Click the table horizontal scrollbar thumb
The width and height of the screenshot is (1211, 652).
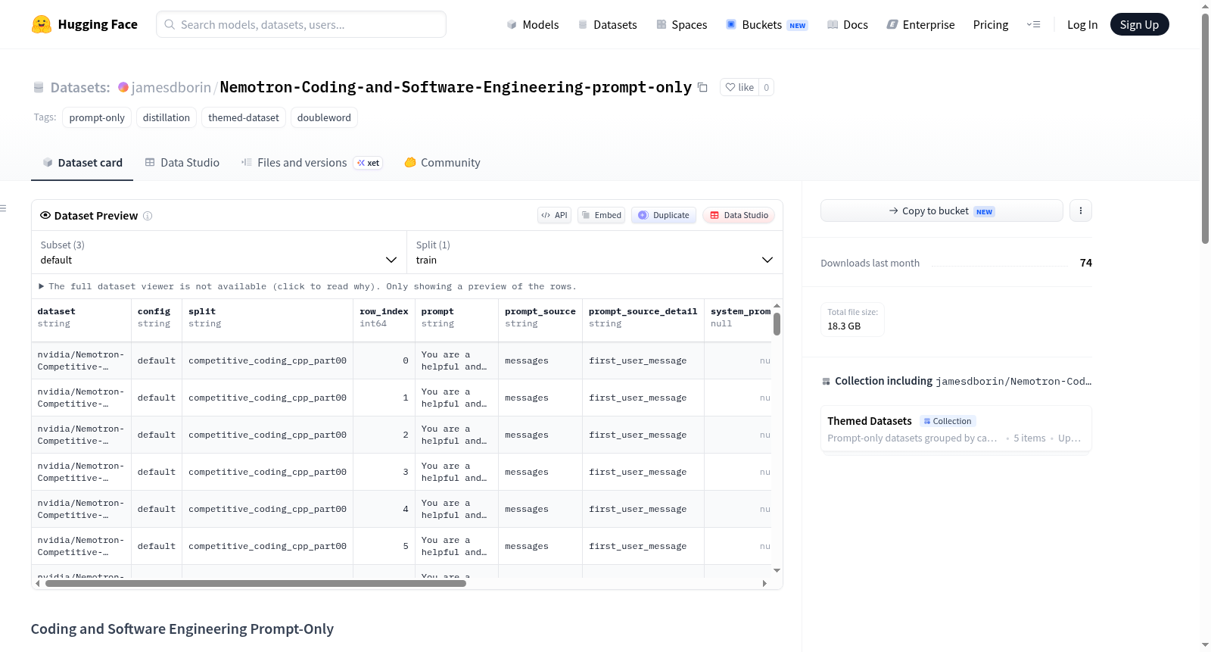(256, 584)
